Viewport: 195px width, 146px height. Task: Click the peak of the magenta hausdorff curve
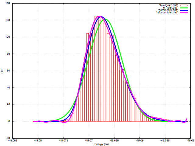(x=99, y=16)
